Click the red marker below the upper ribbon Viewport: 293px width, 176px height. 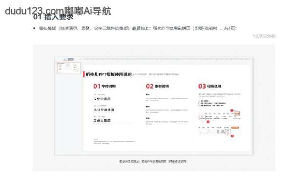point(208,122)
